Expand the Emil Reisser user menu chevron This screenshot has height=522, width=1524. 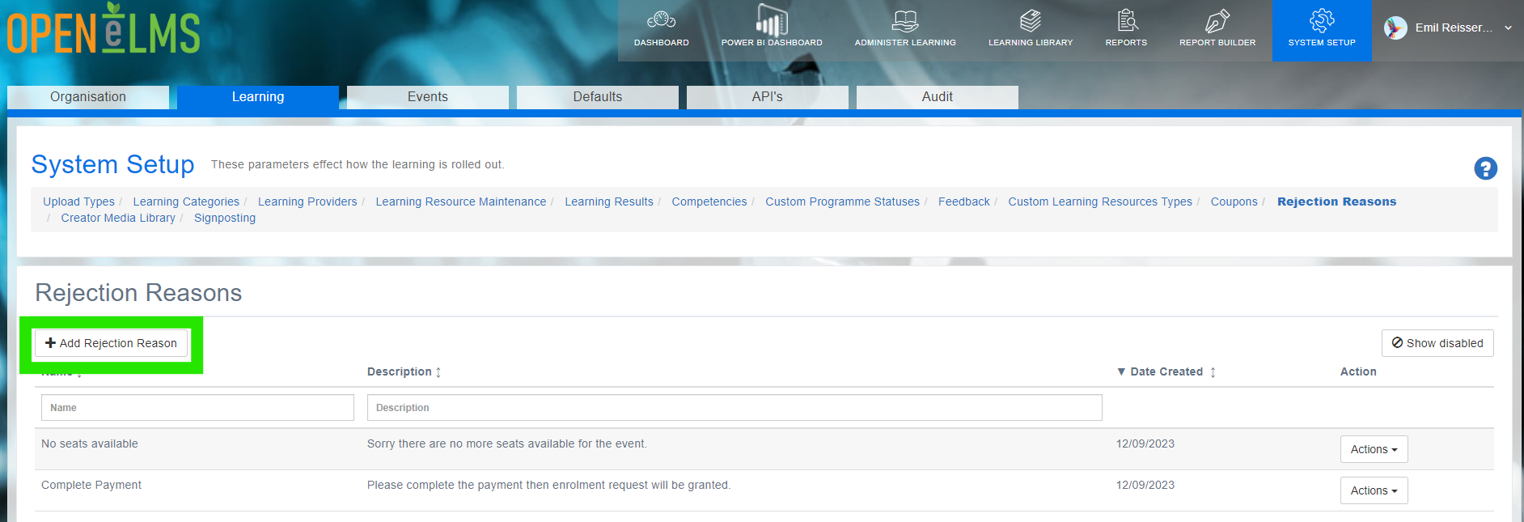pyautogui.click(x=1508, y=28)
